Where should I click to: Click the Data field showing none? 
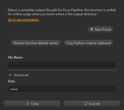coord(62,89)
